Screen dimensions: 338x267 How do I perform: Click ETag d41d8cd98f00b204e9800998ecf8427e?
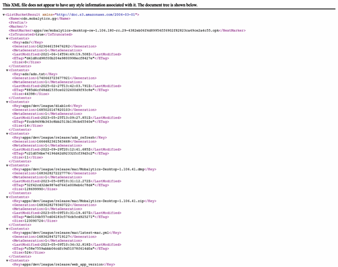(x=60, y=58)
